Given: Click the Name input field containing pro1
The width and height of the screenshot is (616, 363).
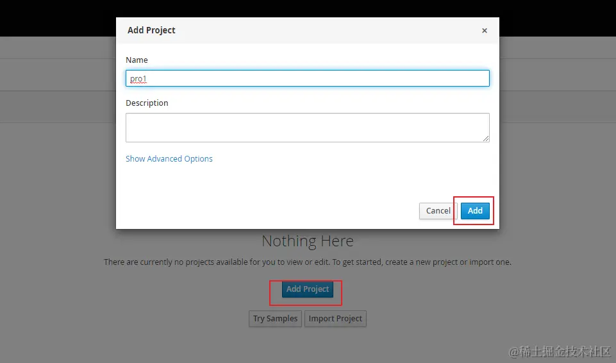Looking at the screenshot, I should [x=308, y=78].
